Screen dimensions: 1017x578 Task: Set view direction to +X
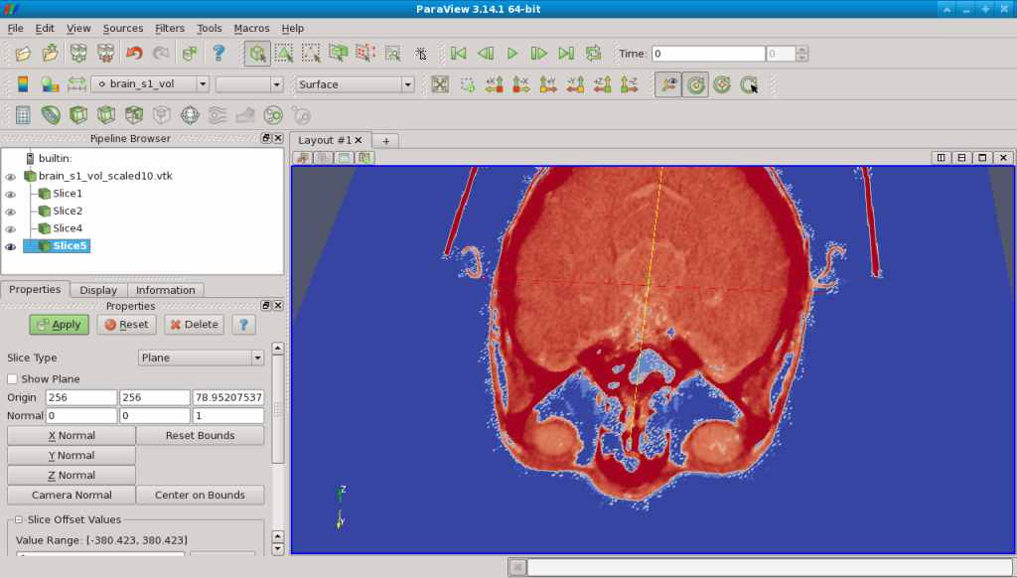click(x=494, y=84)
